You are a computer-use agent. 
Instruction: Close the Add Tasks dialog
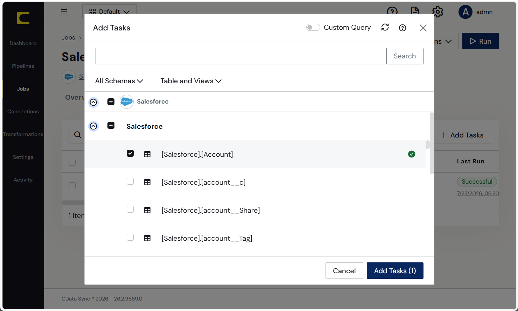[423, 28]
